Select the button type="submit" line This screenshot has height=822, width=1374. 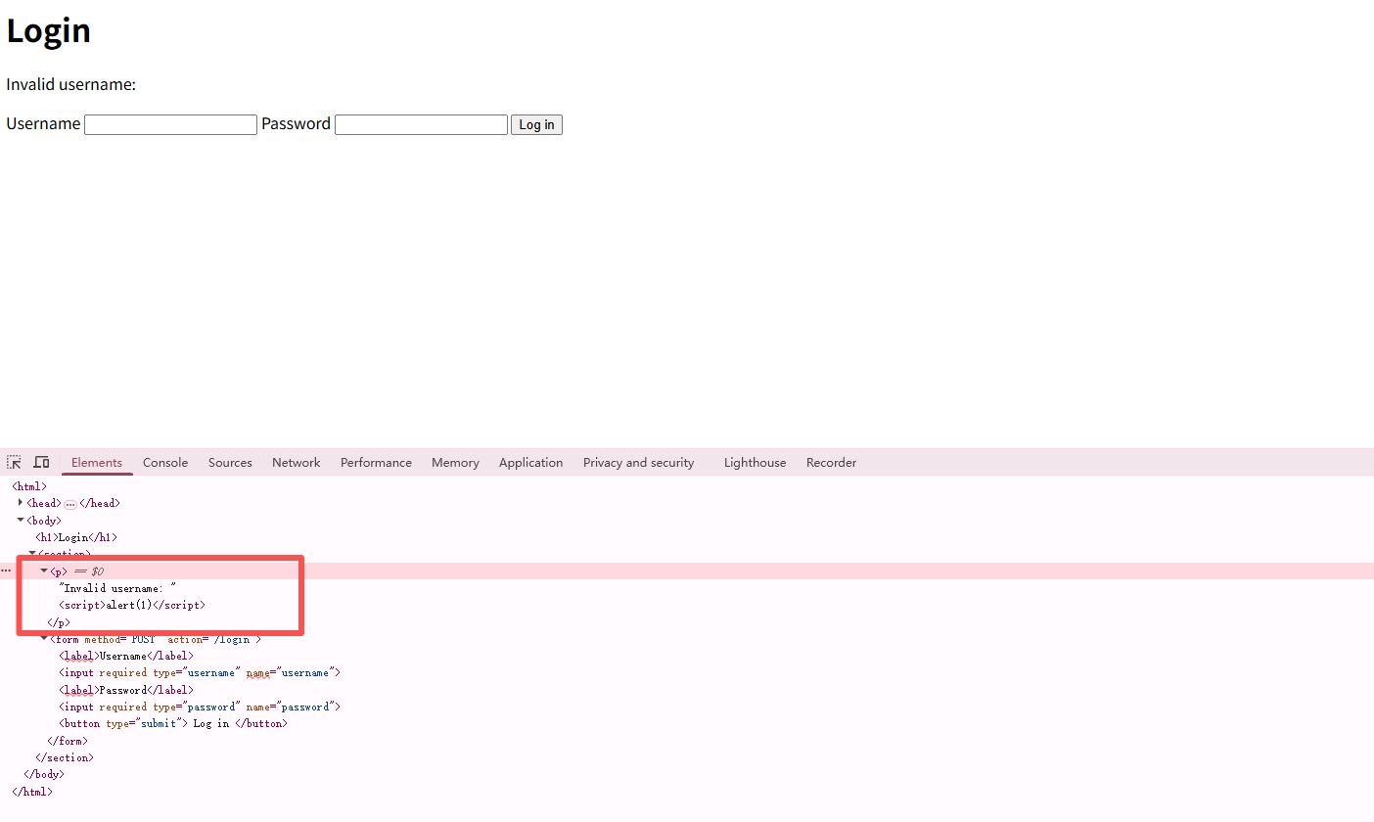[x=173, y=723]
